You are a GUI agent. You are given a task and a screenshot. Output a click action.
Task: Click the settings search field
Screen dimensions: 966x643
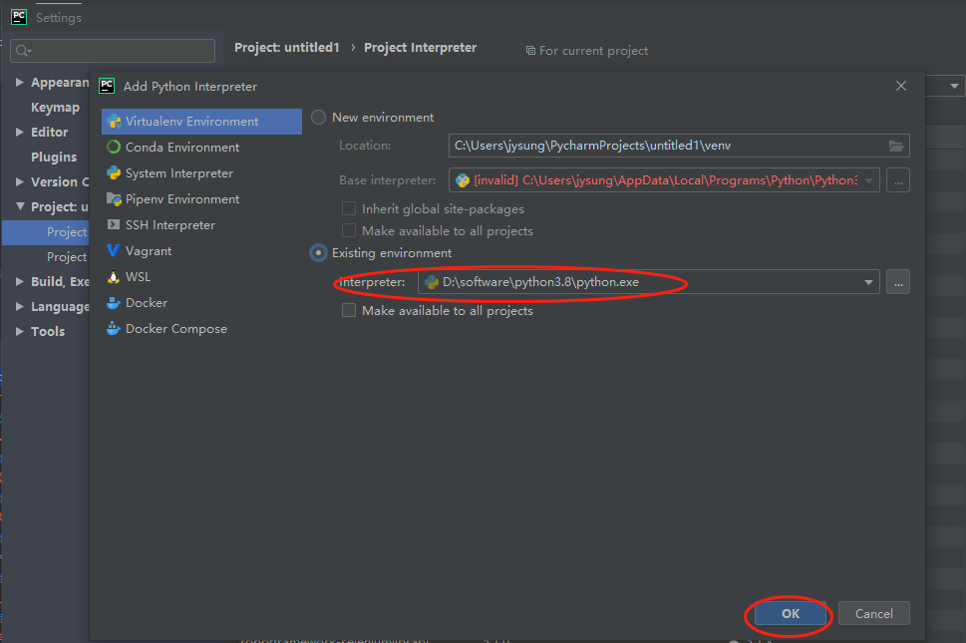point(112,50)
